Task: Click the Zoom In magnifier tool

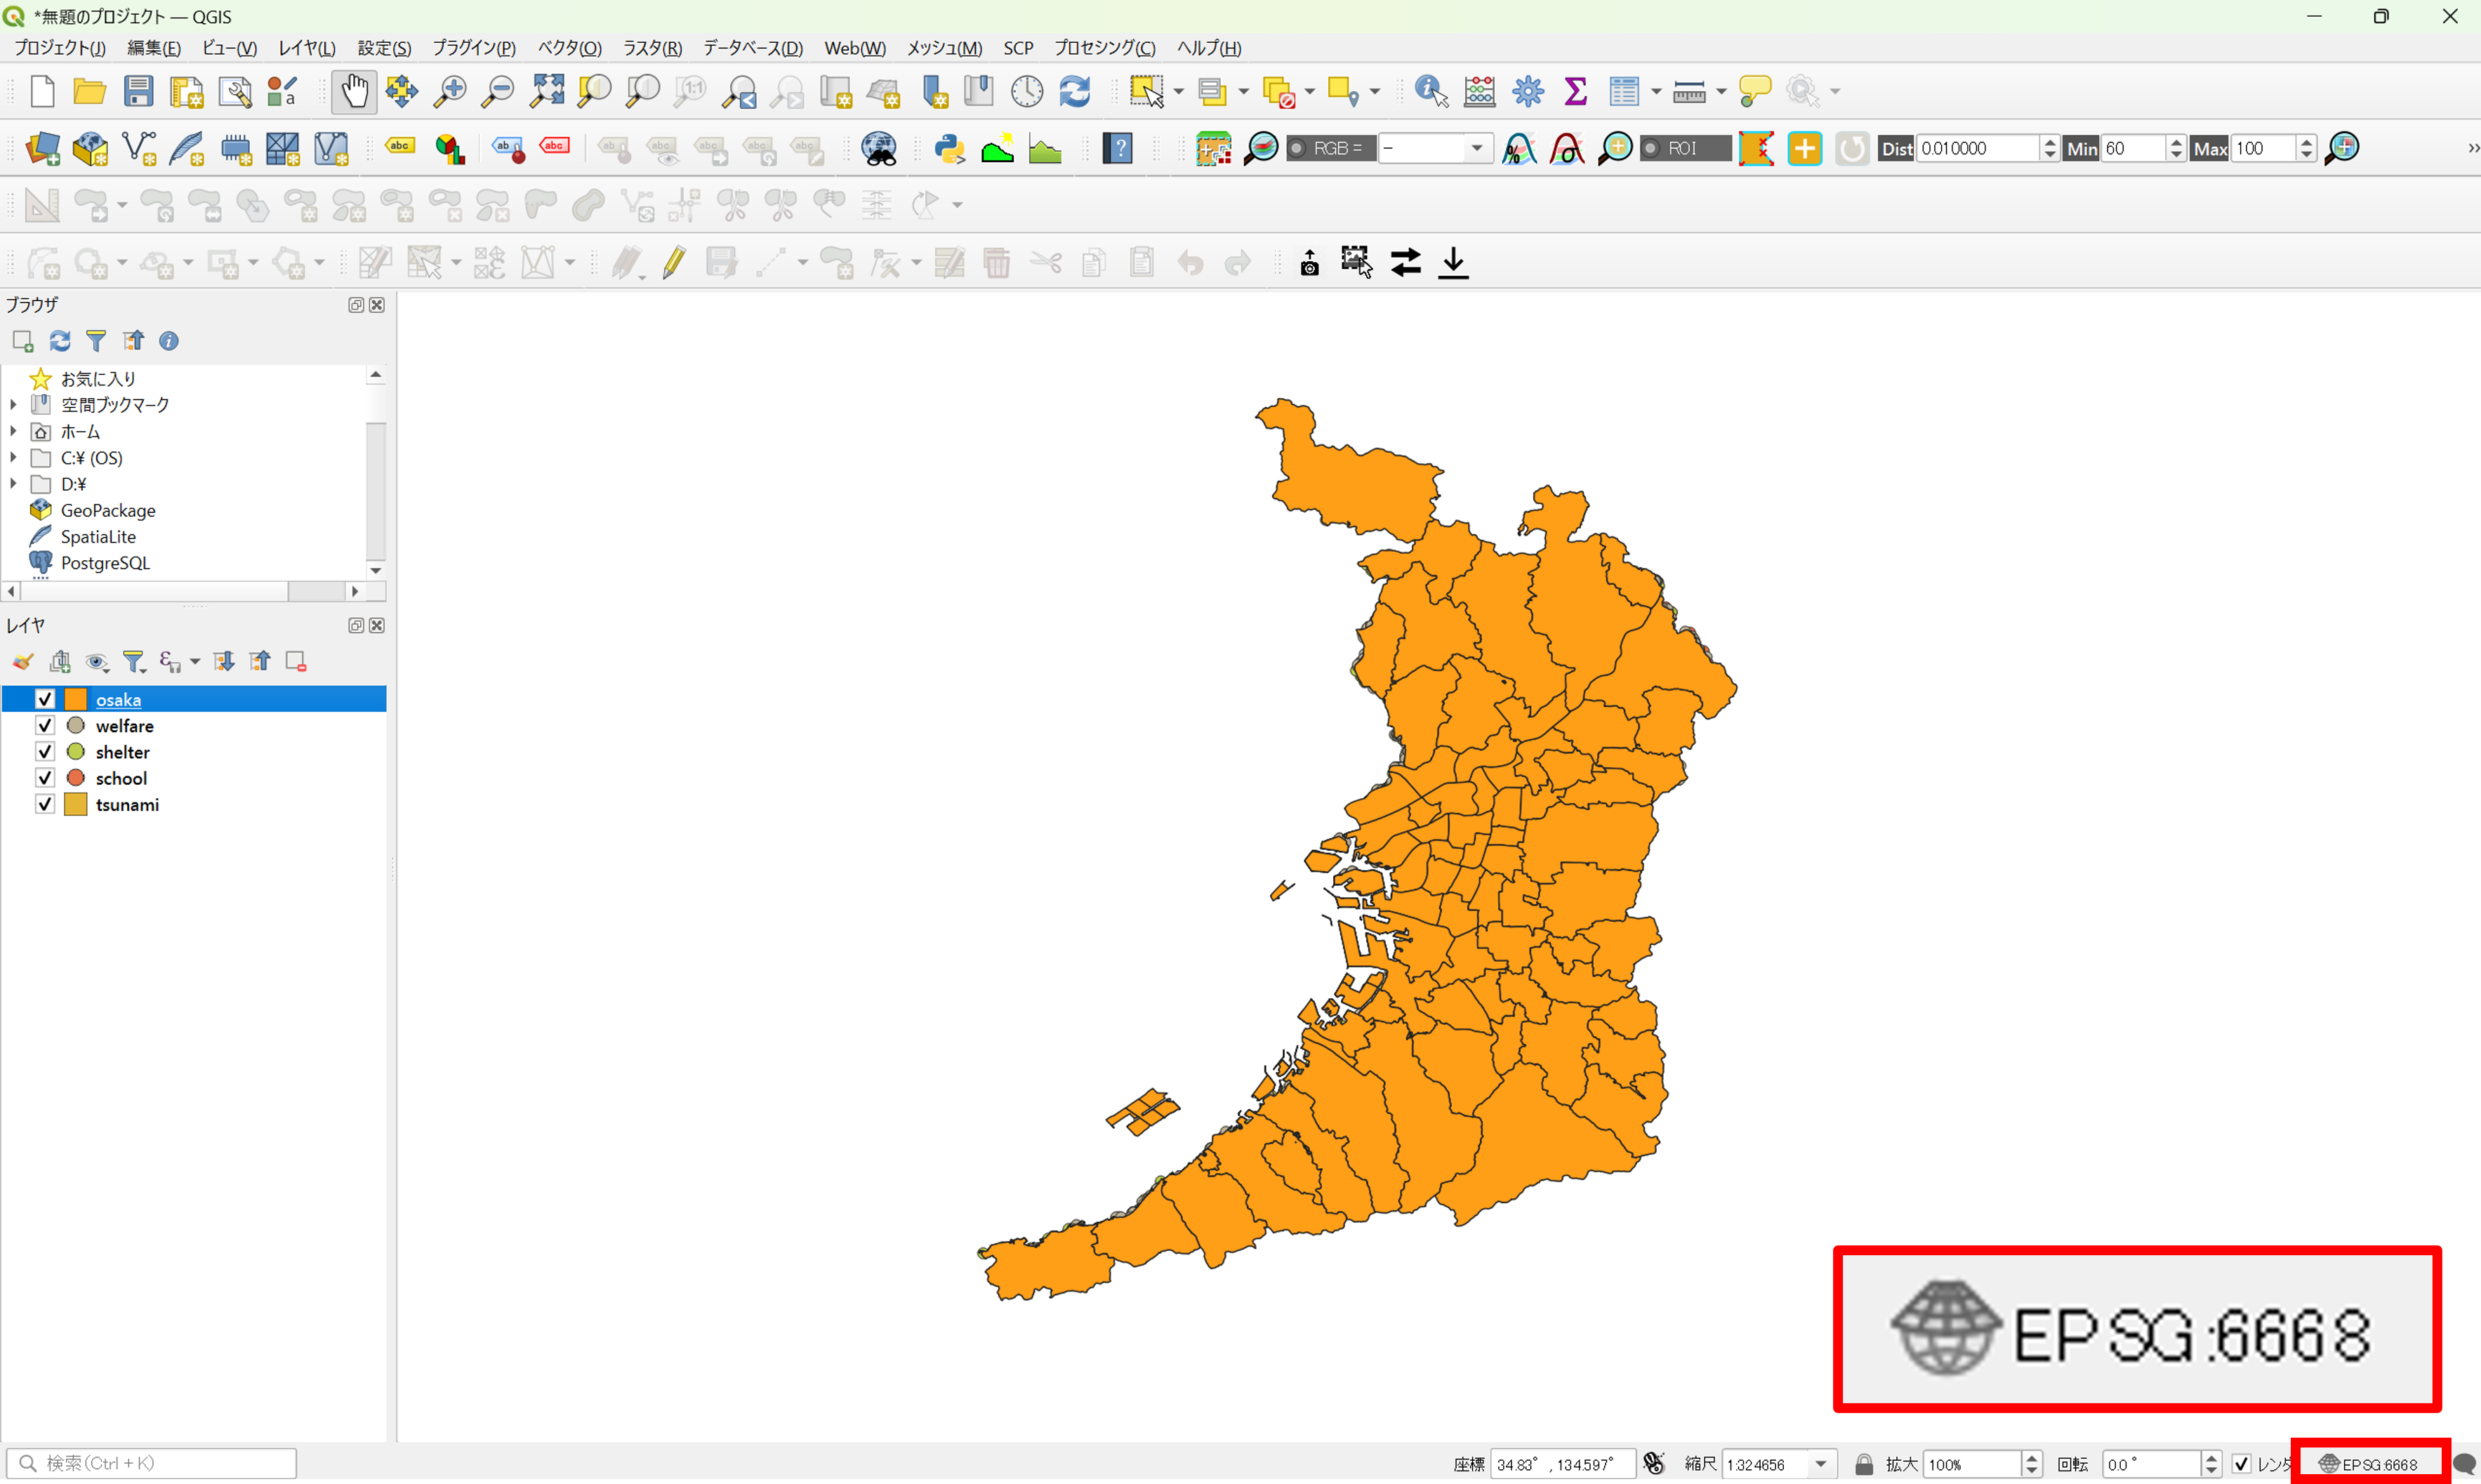Action: point(449,92)
